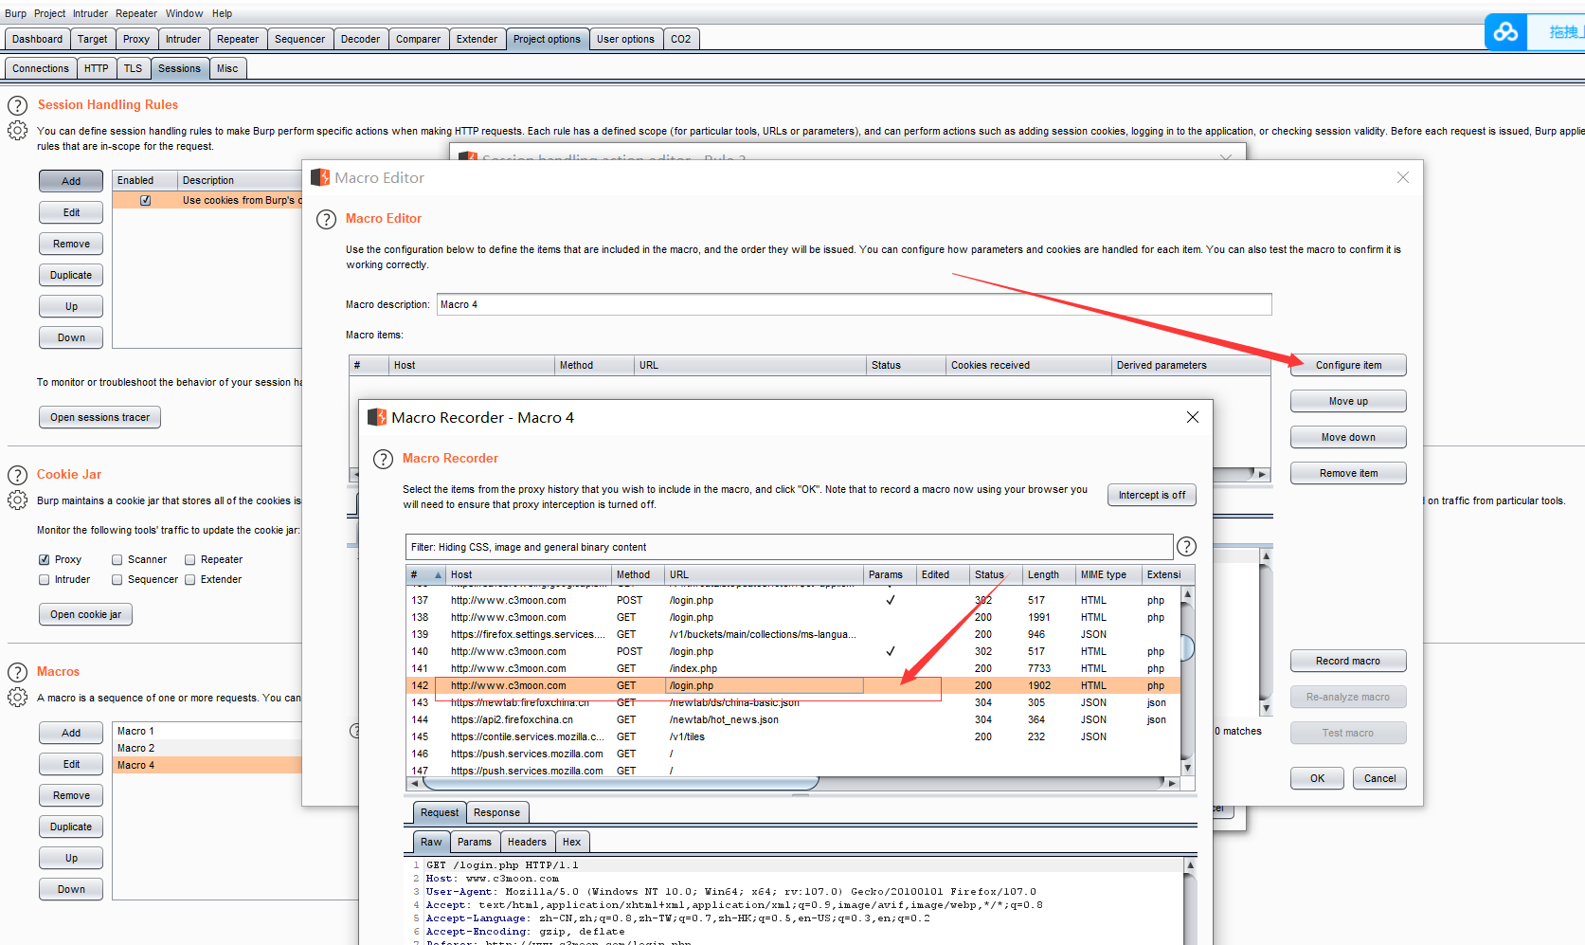Screen dimensions: 1585x945
Task: Click the Open sessions tracer button
Action: [99, 417]
